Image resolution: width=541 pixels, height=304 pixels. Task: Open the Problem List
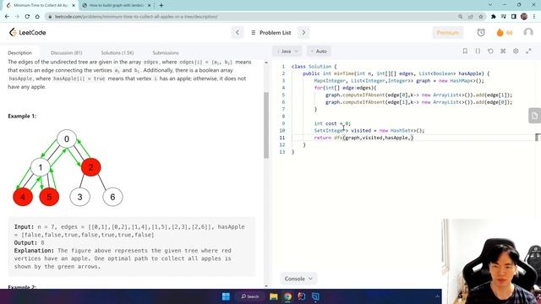coord(271,32)
